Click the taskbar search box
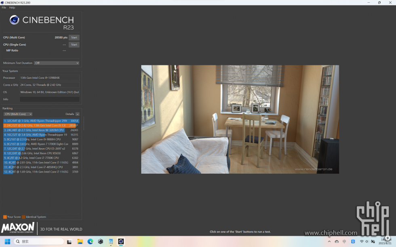The width and height of the screenshot is (396, 247). tap(39, 241)
